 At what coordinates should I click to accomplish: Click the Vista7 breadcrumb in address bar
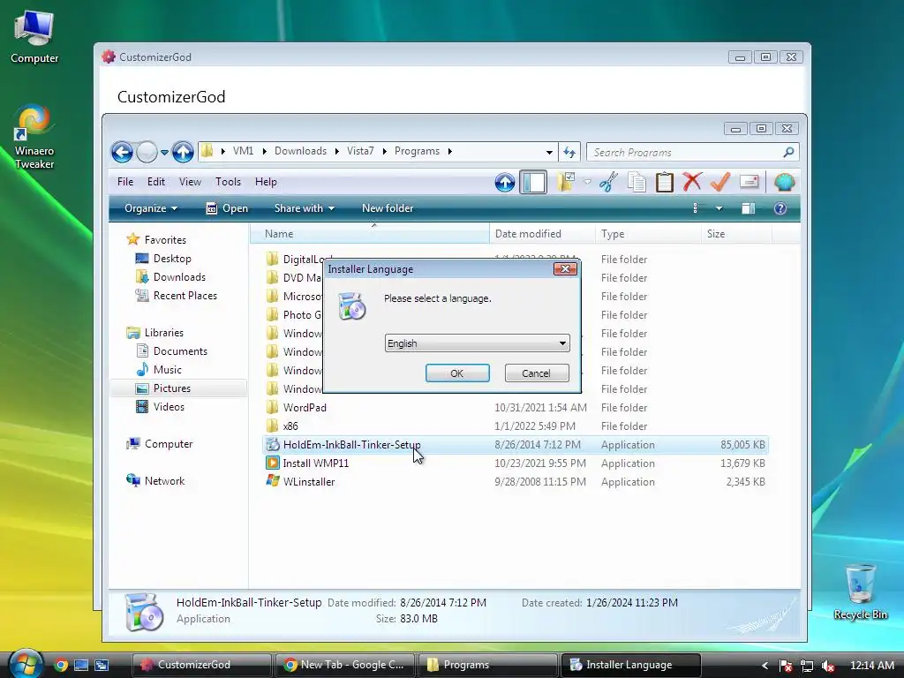(360, 151)
